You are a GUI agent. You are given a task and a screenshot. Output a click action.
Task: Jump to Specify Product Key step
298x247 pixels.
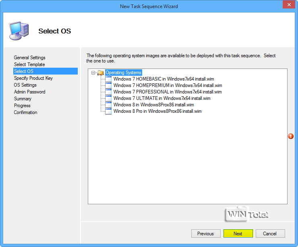[33, 78]
